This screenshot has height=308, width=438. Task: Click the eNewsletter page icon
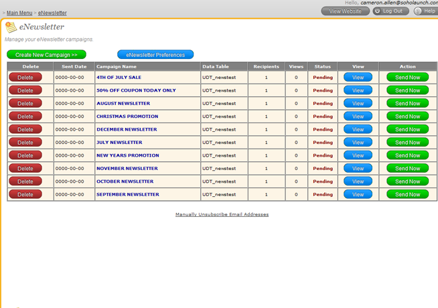pyautogui.click(x=11, y=27)
